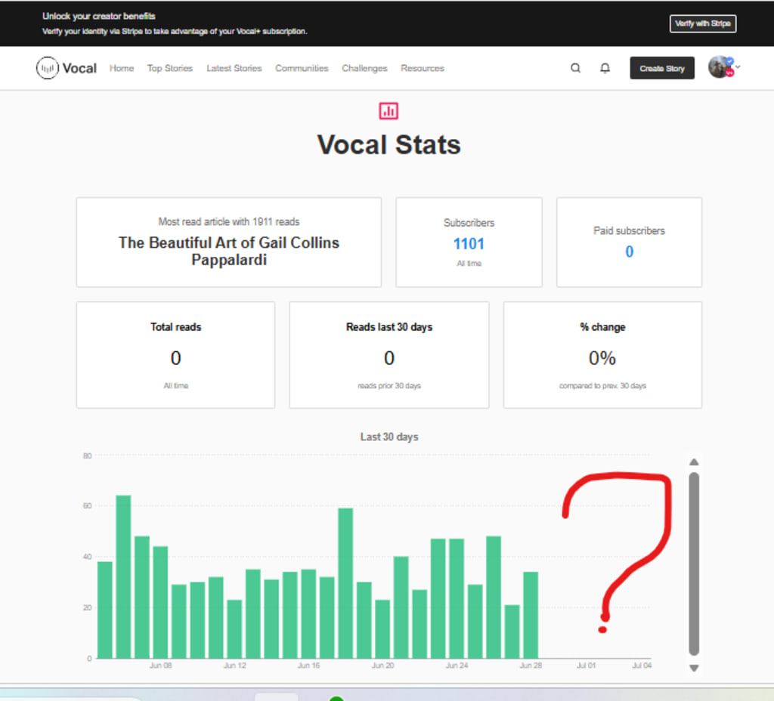This screenshot has width=774, height=701.
Task: Click the 0% change value
Action: [602, 358]
